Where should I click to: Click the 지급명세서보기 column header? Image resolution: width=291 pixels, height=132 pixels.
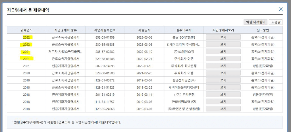tap(223, 30)
